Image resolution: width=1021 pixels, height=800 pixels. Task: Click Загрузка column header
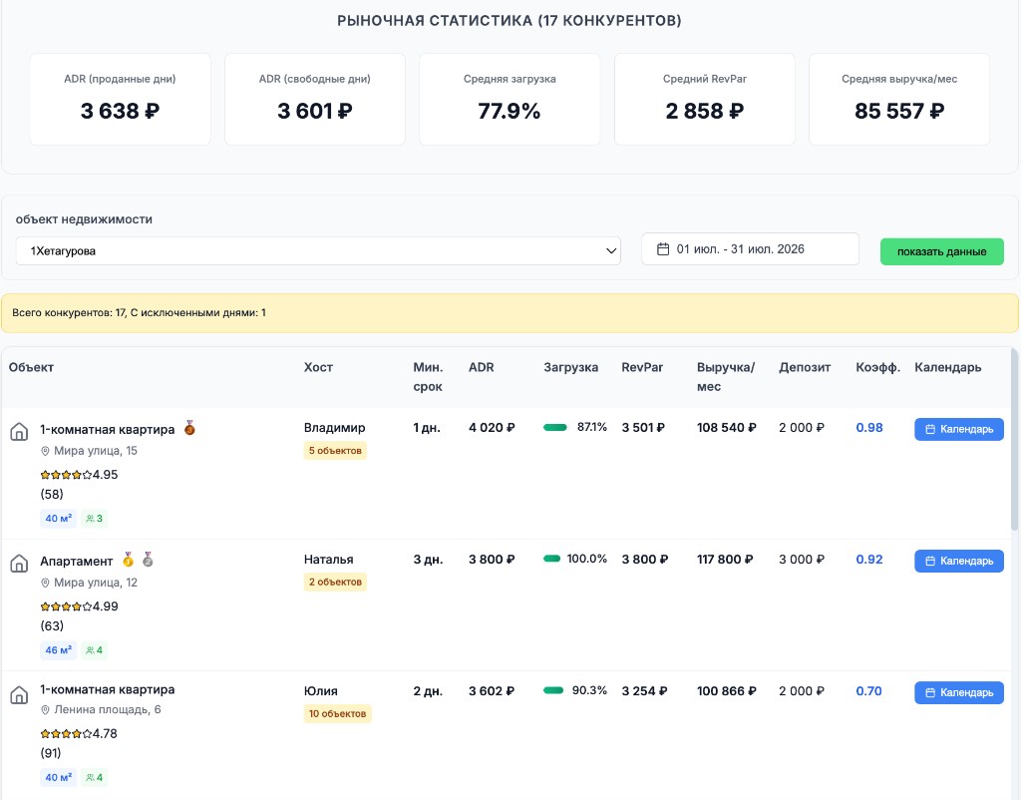pyautogui.click(x=571, y=367)
